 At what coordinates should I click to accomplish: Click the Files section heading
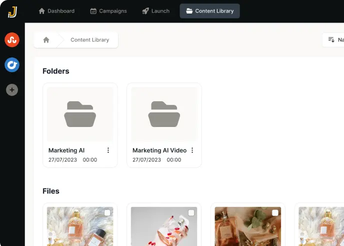pos(51,191)
